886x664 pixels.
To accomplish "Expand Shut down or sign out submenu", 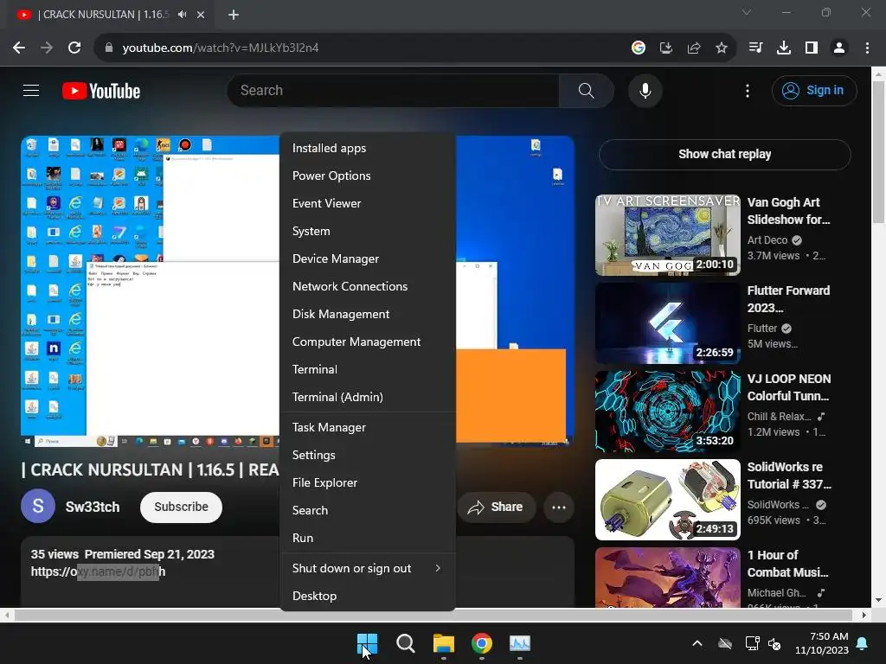I will coord(367,569).
